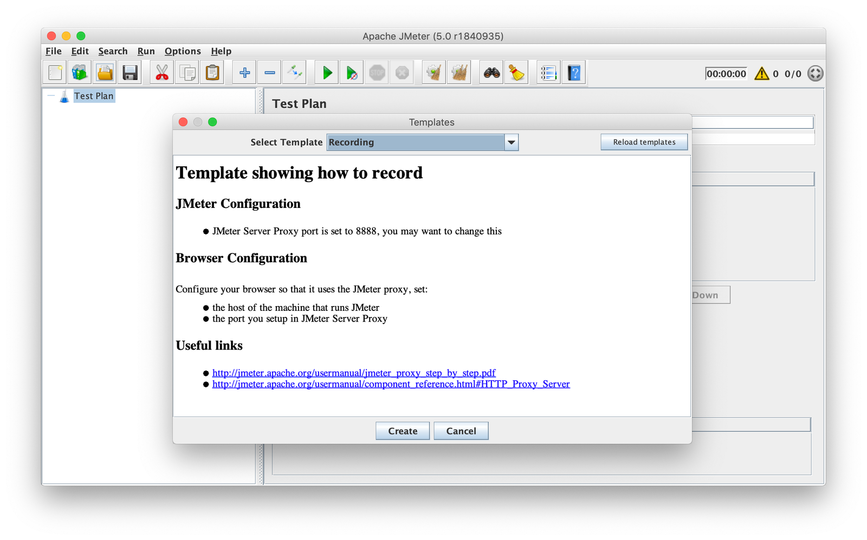867x540 pixels.
Task: Select the Test Plan tree node
Action: click(94, 96)
